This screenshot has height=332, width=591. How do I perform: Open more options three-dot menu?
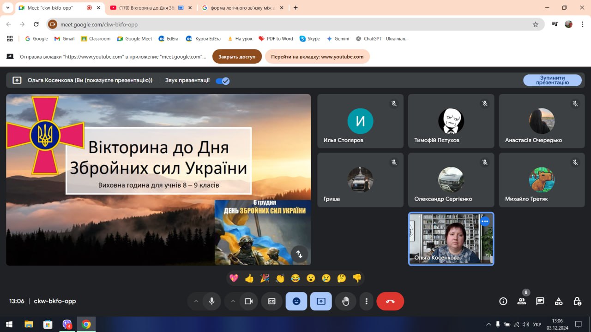tap(366, 301)
